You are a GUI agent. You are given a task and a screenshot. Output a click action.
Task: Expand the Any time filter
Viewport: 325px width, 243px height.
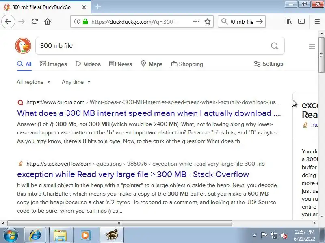[76, 82]
